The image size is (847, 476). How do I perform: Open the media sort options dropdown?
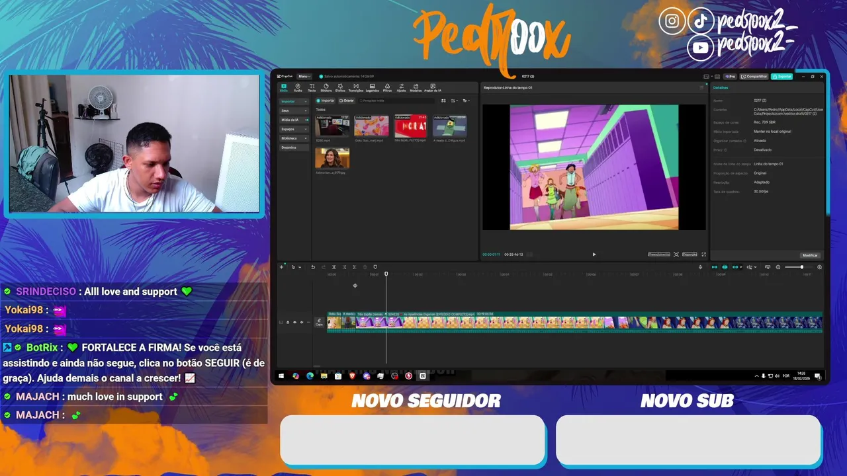pyautogui.click(x=454, y=100)
